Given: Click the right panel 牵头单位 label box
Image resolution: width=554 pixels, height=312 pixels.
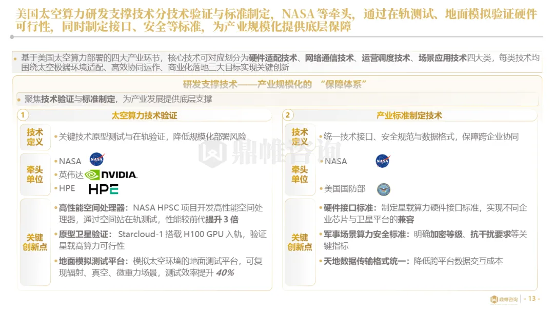Looking at the screenshot, I should (300, 174).
